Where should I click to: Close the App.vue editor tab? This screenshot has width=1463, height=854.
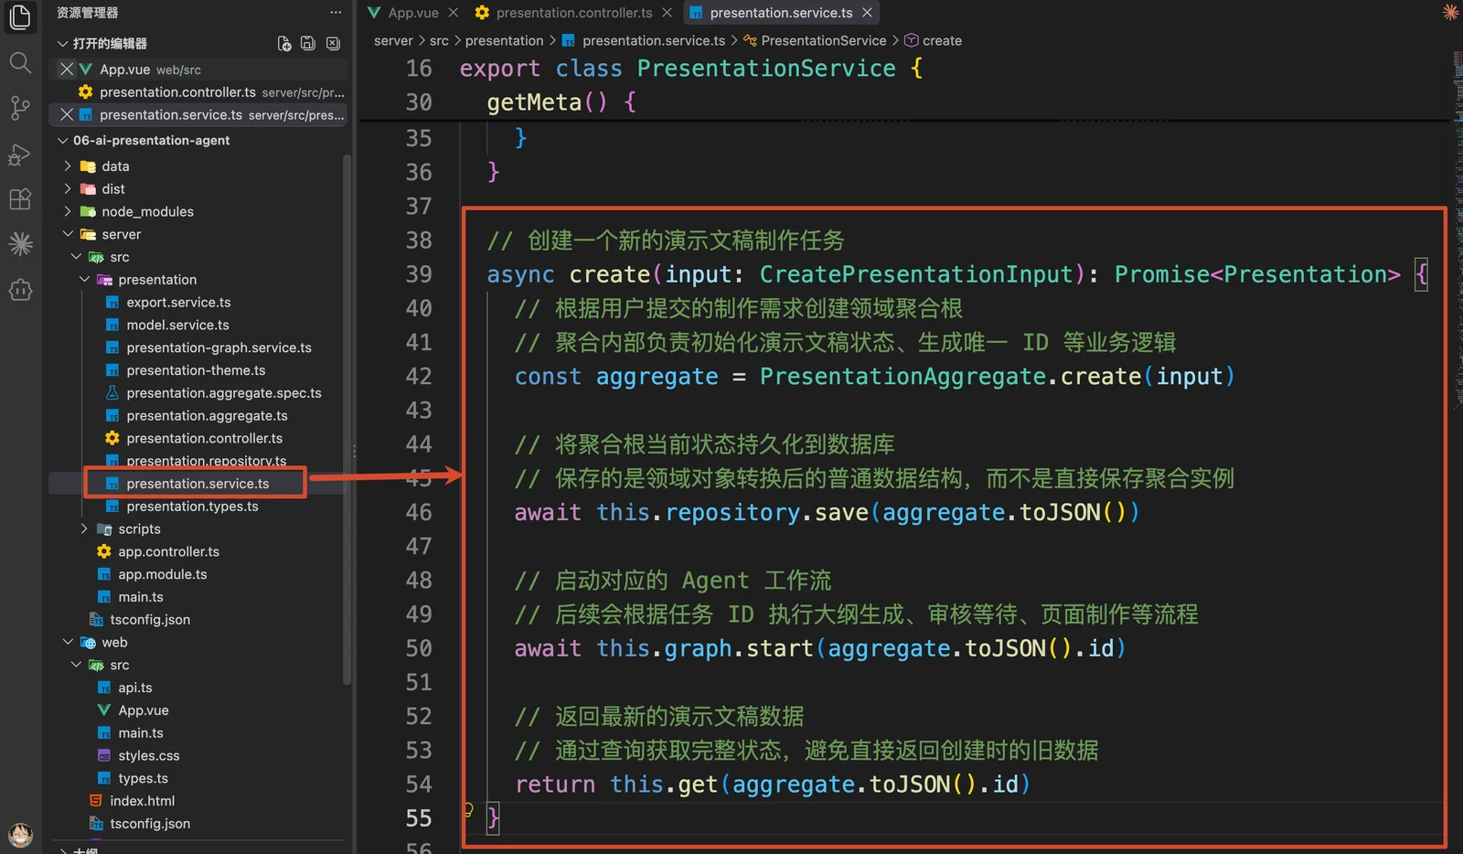pyautogui.click(x=453, y=13)
